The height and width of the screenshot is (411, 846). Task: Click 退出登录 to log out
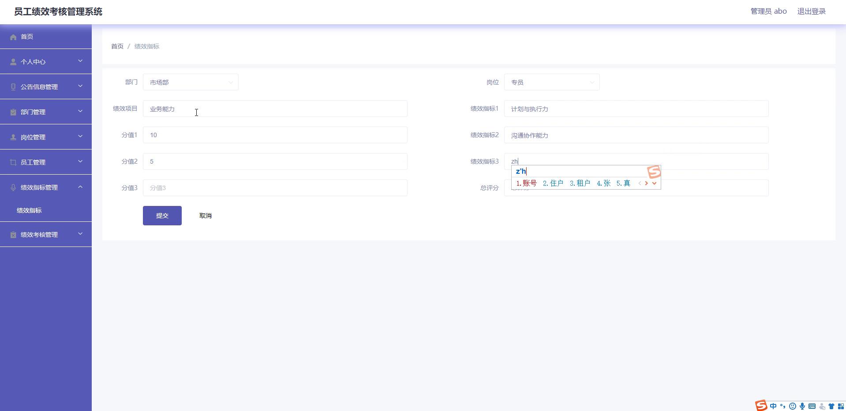pyautogui.click(x=811, y=11)
